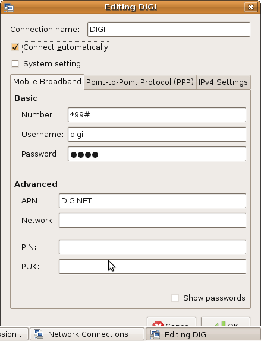Enable the System setting checkbox
The image size is (261, 341).
(15, 63)
